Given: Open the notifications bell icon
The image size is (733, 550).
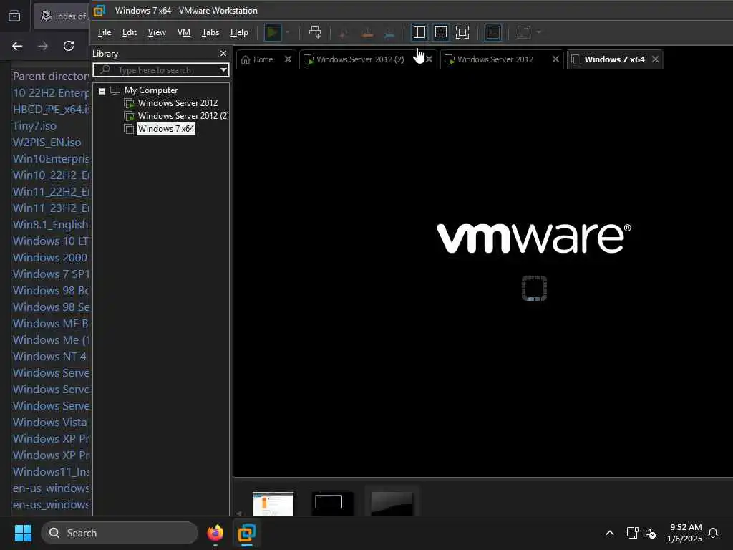Looking at the screenshot, I should [714, 533].
